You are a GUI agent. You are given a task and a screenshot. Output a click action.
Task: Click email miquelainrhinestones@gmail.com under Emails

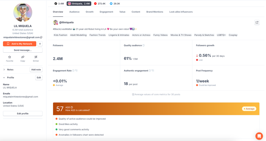tap(20, 97)
